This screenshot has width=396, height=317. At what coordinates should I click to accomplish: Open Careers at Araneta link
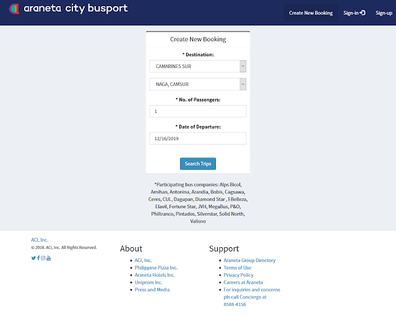coord(243,282)
